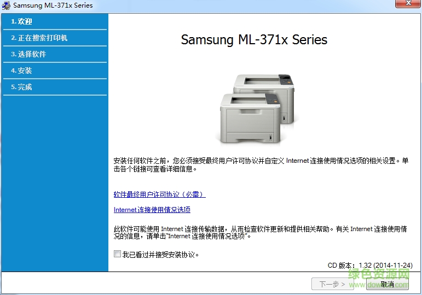The width and height of the screenshot is (422, 295).
Task: Click the paragraph starting 此软件可能使用 Internet
Action: [x=260, y=232]
